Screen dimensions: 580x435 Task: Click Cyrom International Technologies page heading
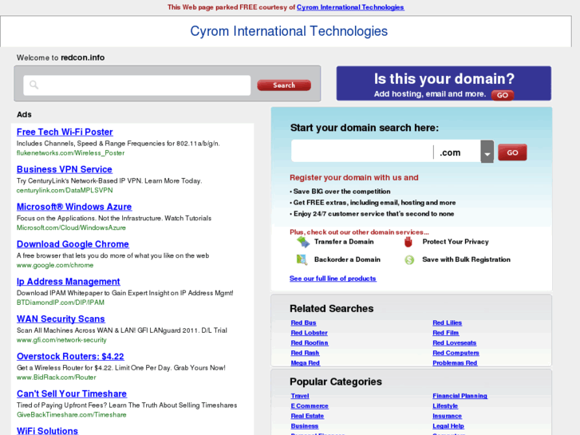point(289,31)
